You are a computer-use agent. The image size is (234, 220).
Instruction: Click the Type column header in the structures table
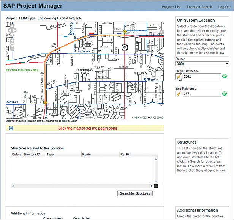click(x=63, y=154)
